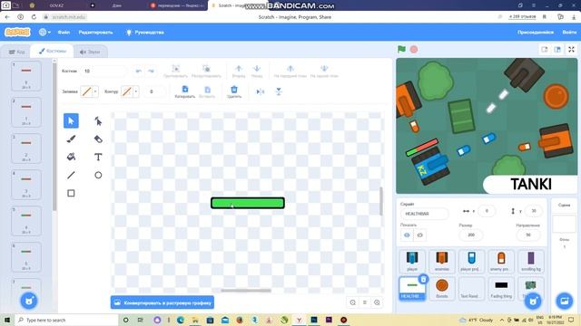Flip the shape vertically
This screenshot has height=326, width=581.
pos(279,91)
